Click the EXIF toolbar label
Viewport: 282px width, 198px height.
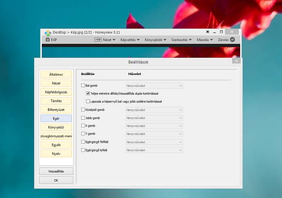point(54,40)
